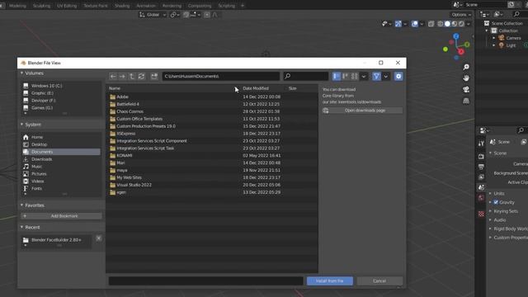Expand Camera item in outliner
Screen dimensions: 528x297
click(494, 38)
